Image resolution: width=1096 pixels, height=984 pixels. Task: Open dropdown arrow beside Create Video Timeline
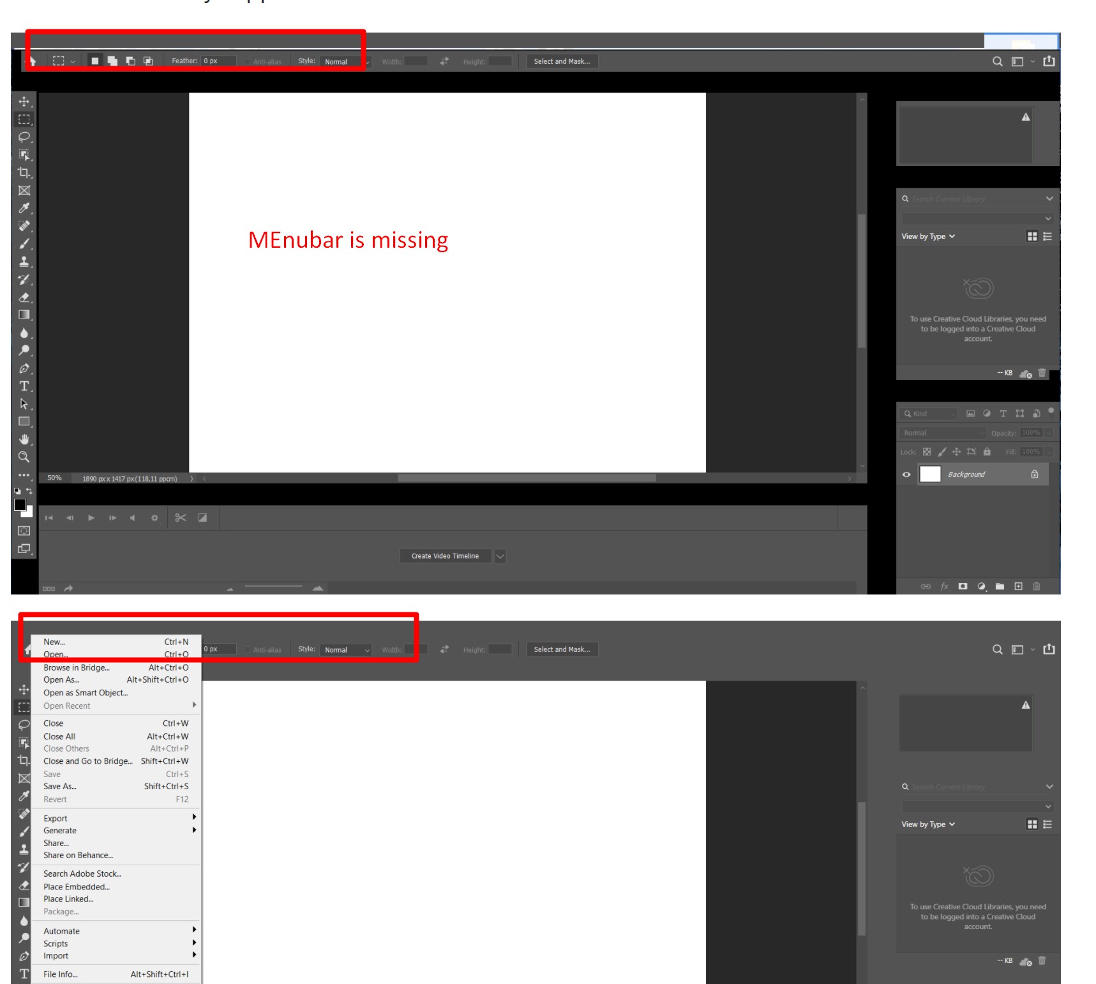(x=500, y=556)
